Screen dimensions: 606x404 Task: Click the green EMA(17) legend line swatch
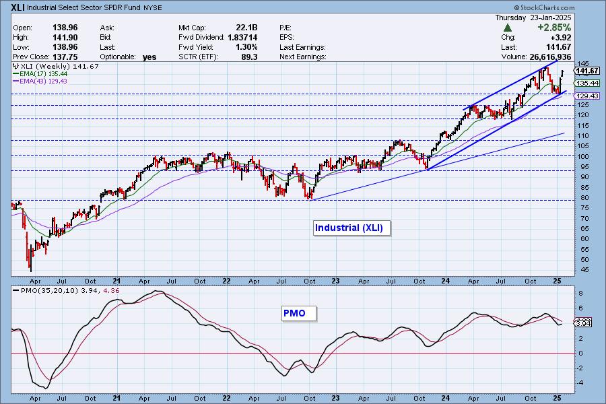point(16,74)
